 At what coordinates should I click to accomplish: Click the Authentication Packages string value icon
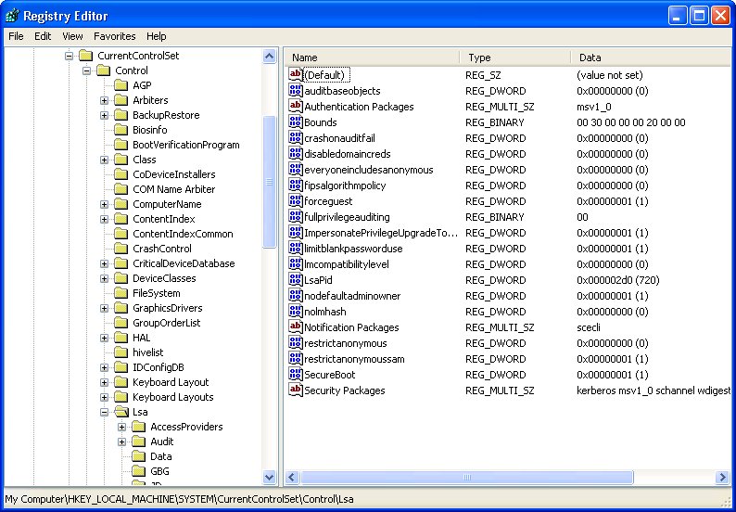point(296,107)
